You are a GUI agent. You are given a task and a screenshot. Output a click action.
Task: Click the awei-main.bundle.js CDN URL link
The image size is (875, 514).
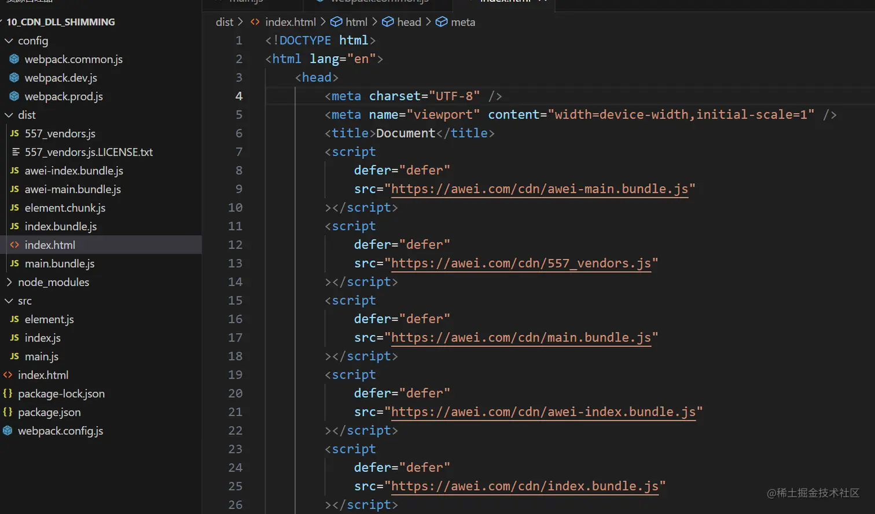point(539,189)
